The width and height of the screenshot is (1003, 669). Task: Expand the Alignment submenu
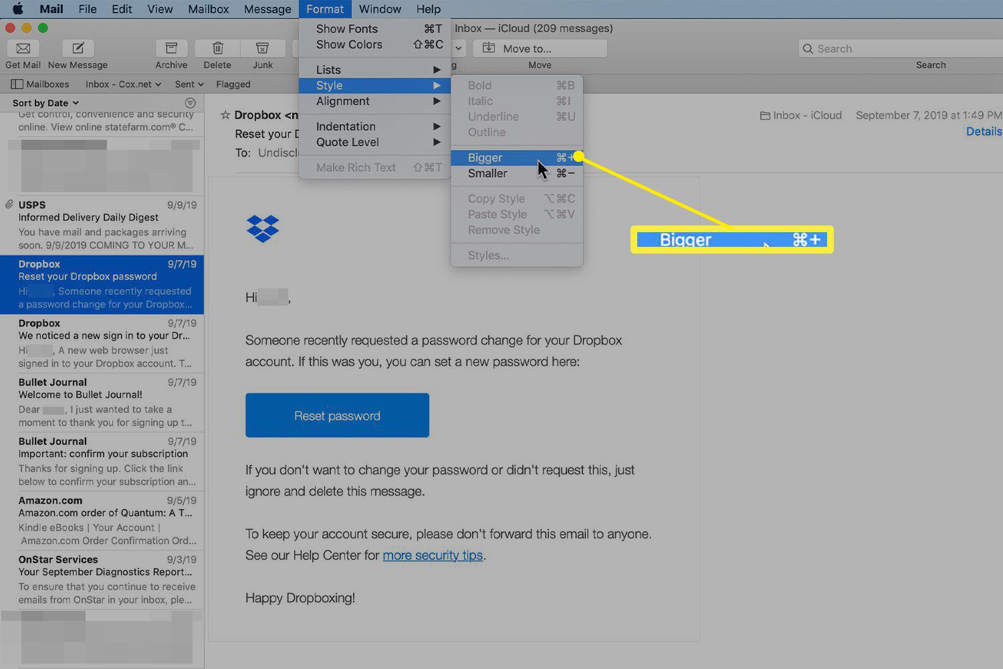[374, 101]
